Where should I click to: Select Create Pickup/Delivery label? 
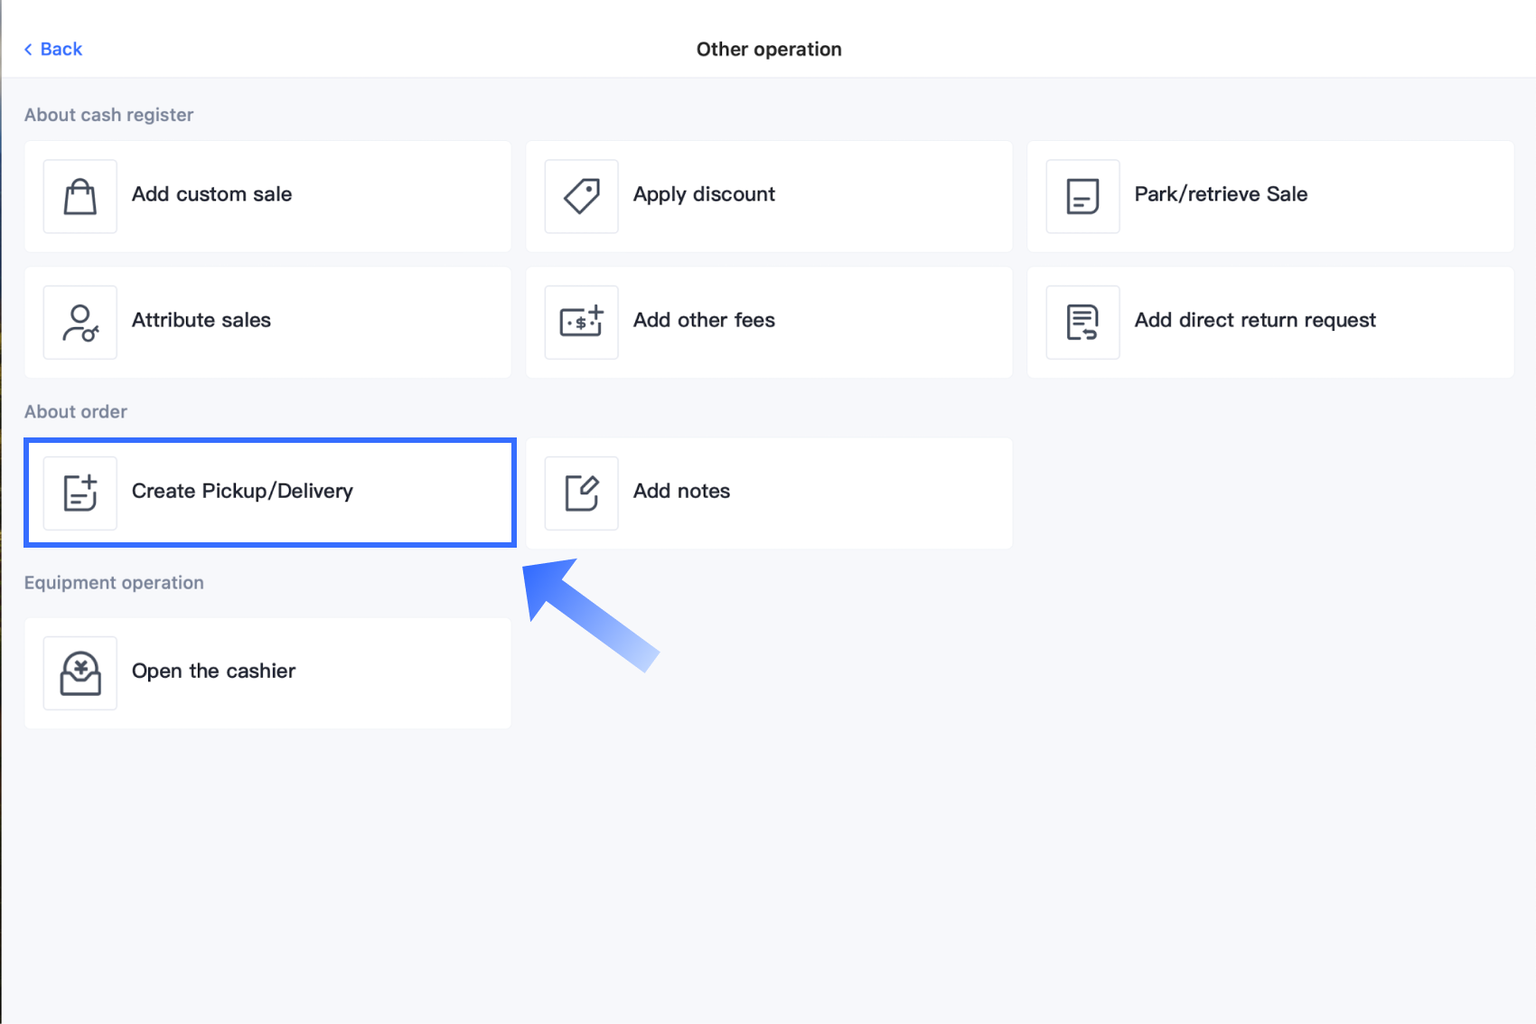[242, 491]
